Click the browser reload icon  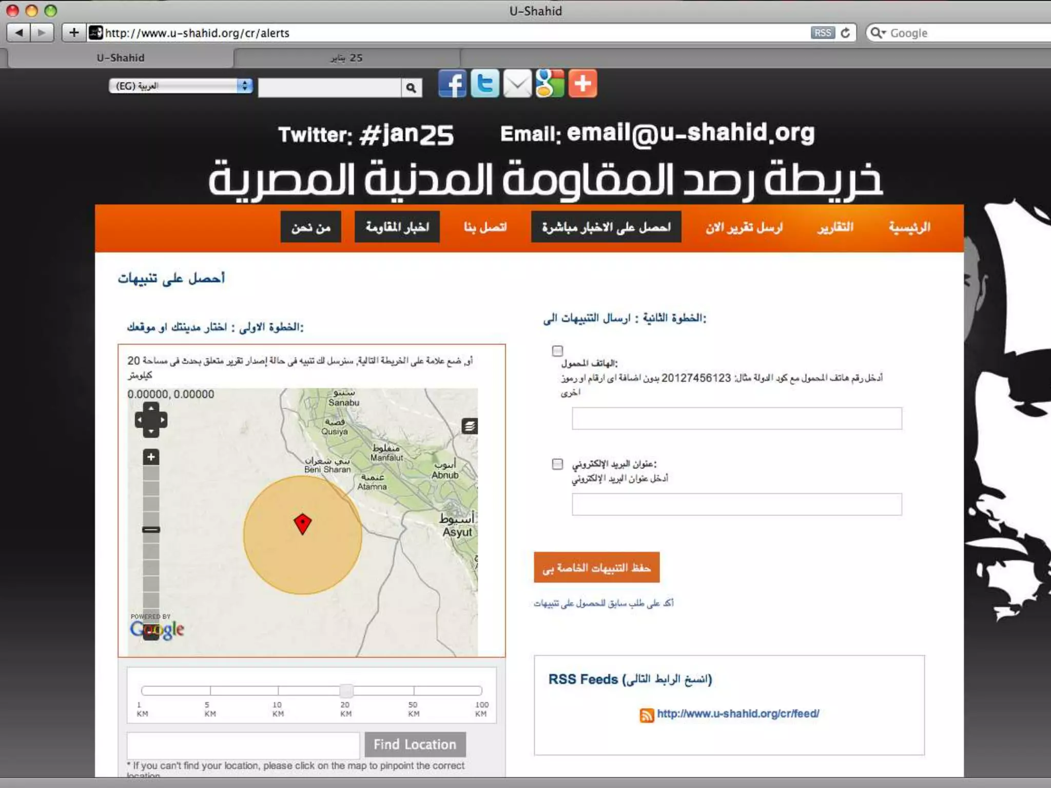[846, 33]
